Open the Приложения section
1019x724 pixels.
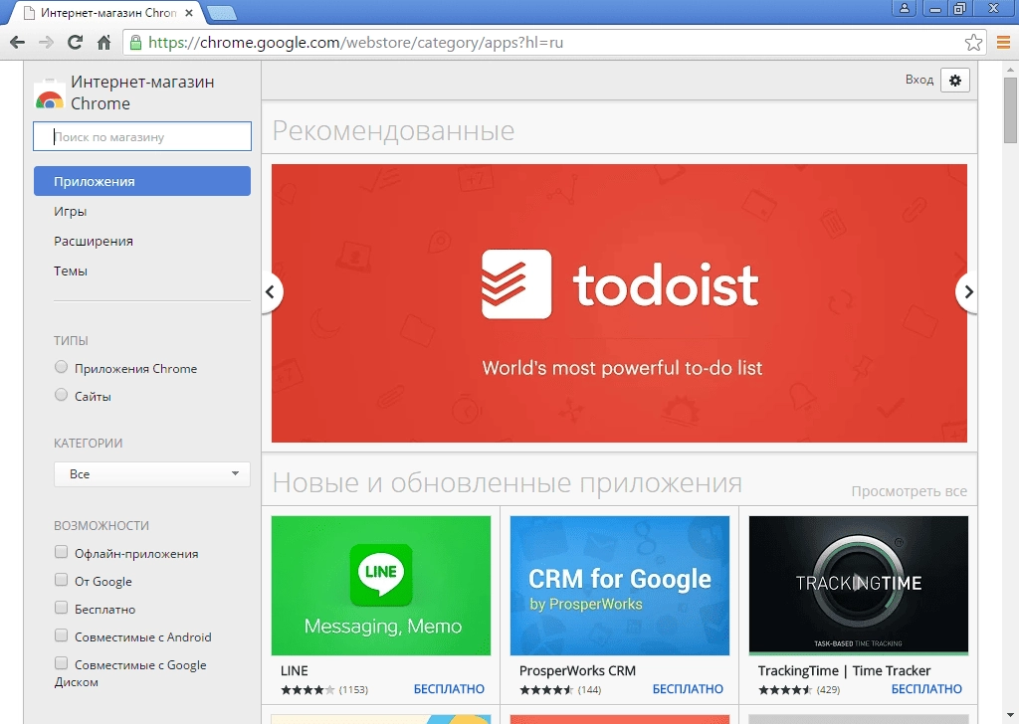pyautogui.click(x=142, y=181)
